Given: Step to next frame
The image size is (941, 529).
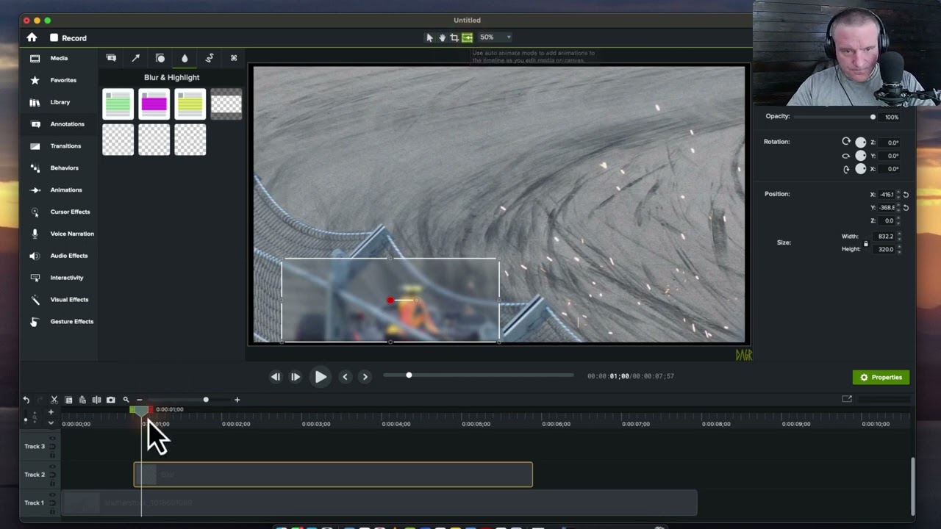Looking at the screenshot, I should (x=295, y=377).
